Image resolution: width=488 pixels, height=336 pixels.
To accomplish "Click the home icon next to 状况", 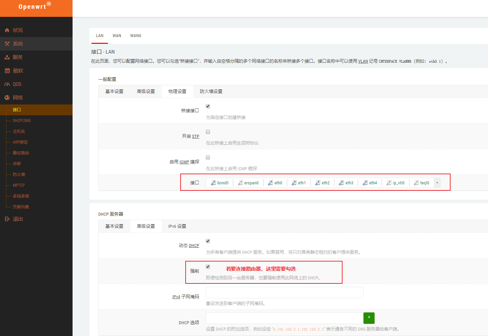I will (7, 30).
